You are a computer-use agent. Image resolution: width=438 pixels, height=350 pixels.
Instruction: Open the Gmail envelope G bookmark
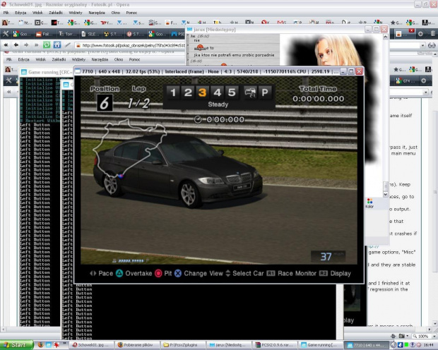283,23
